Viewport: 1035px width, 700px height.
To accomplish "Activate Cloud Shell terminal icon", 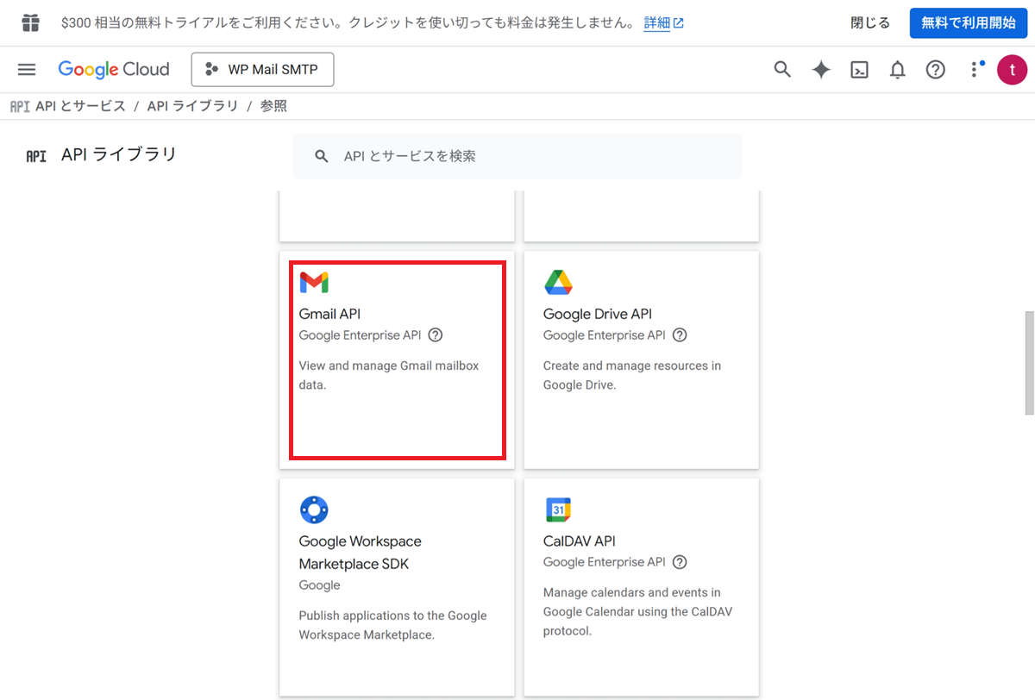I will coord(859,70).
